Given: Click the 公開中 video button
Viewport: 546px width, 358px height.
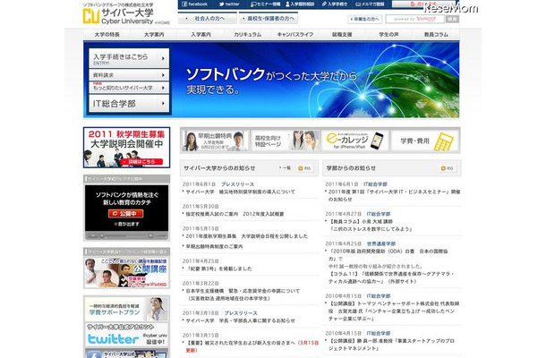Looking at the screenshot, I should [x=125, y=214].
